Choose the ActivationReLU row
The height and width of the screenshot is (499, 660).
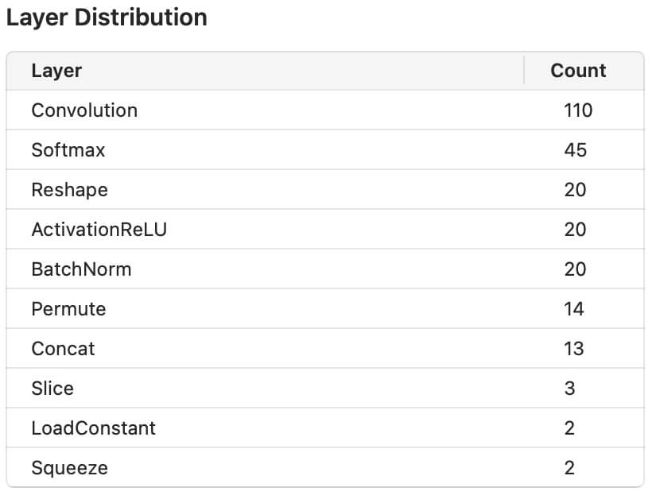click(x=325, y=230)
